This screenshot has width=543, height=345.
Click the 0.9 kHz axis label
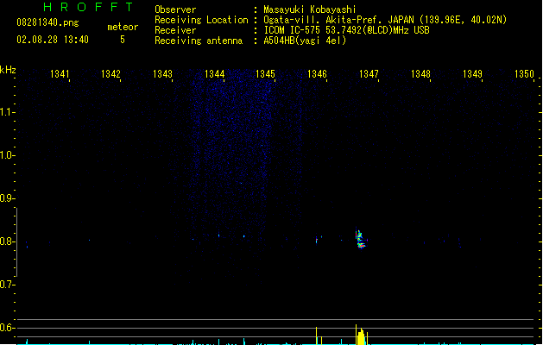pos(7,198)
